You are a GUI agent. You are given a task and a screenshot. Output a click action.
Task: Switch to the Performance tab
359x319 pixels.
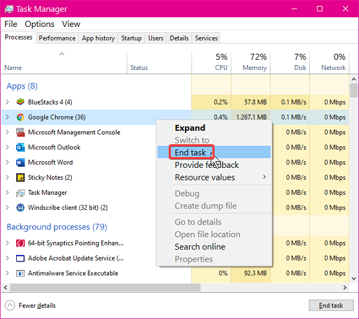[57, 38]
